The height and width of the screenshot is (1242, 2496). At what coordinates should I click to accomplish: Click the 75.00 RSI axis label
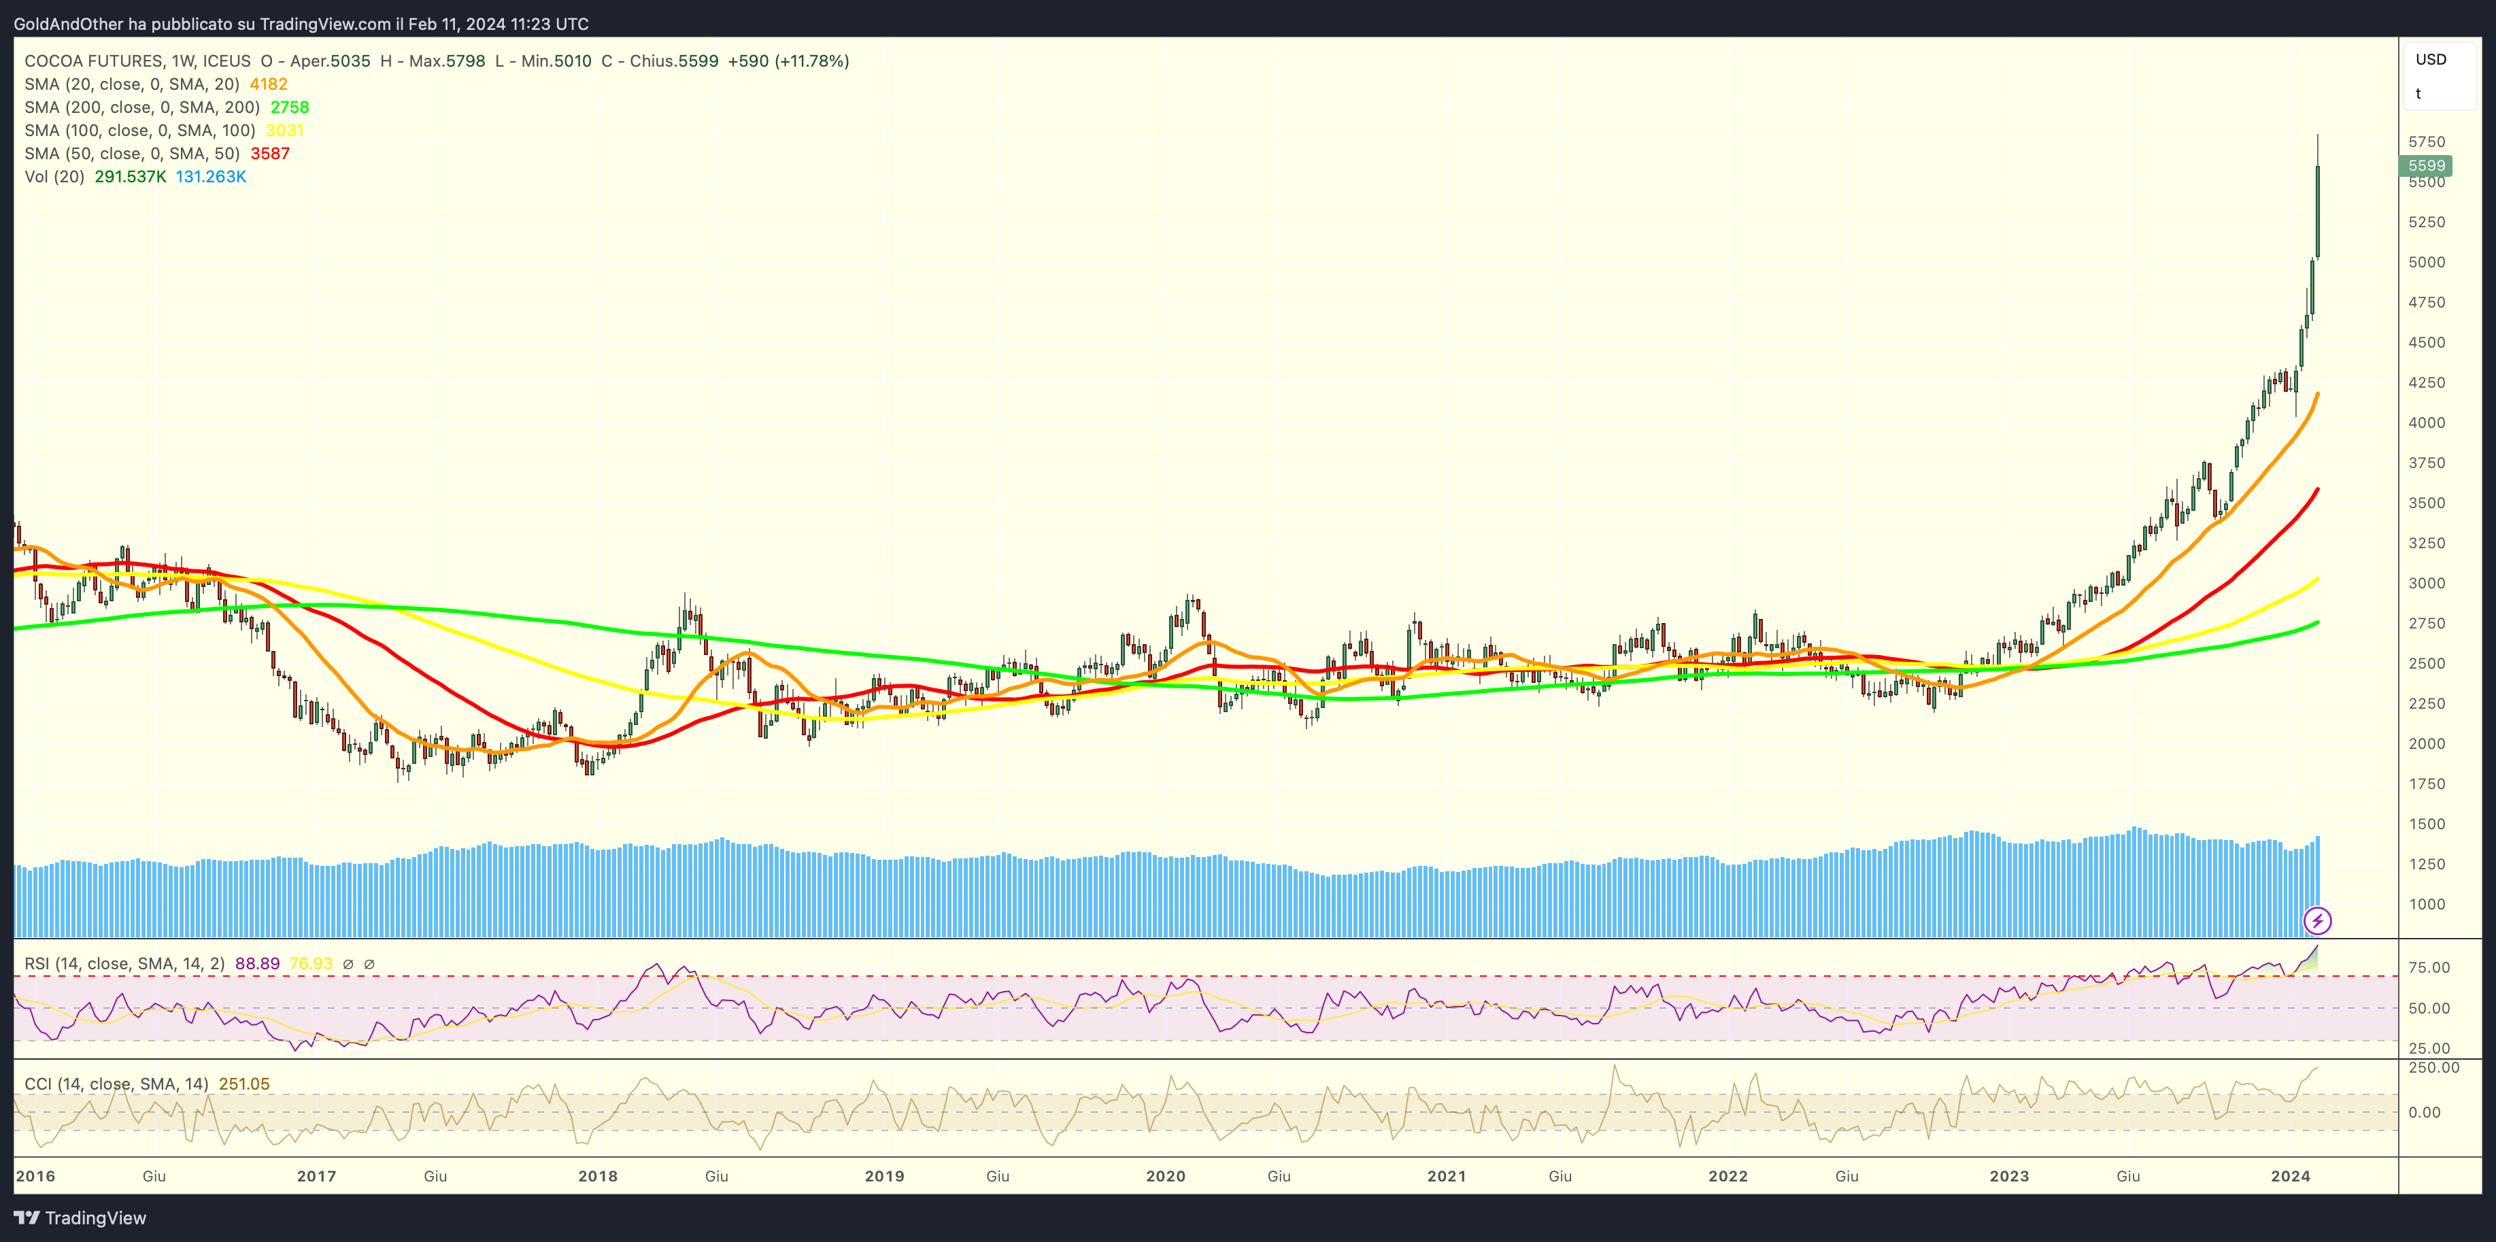click(2429, 968)
